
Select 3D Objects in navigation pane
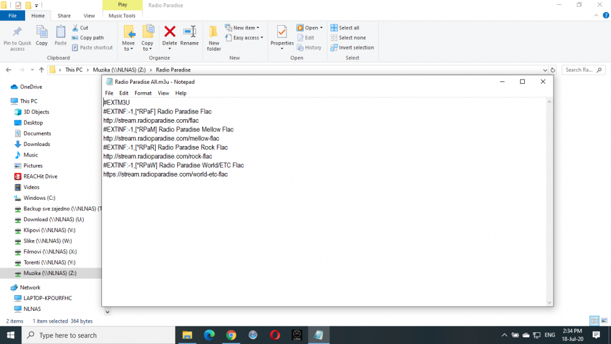point(32,112)
